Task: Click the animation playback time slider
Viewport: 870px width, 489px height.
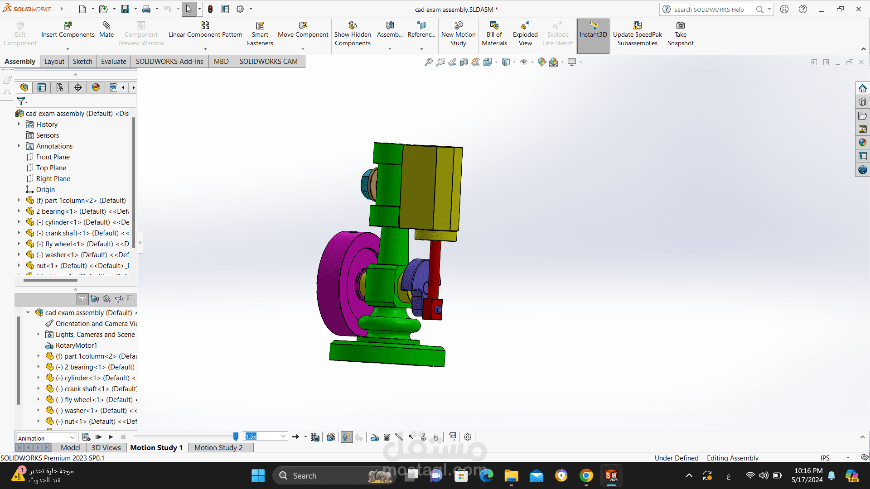Action: pyautogui.click(x=236, y=436)
